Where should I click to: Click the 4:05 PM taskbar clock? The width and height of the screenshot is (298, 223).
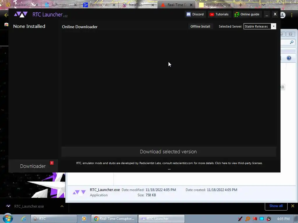pos(283,219)
